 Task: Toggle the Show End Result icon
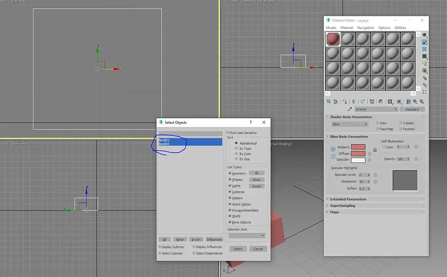(408, 102)
